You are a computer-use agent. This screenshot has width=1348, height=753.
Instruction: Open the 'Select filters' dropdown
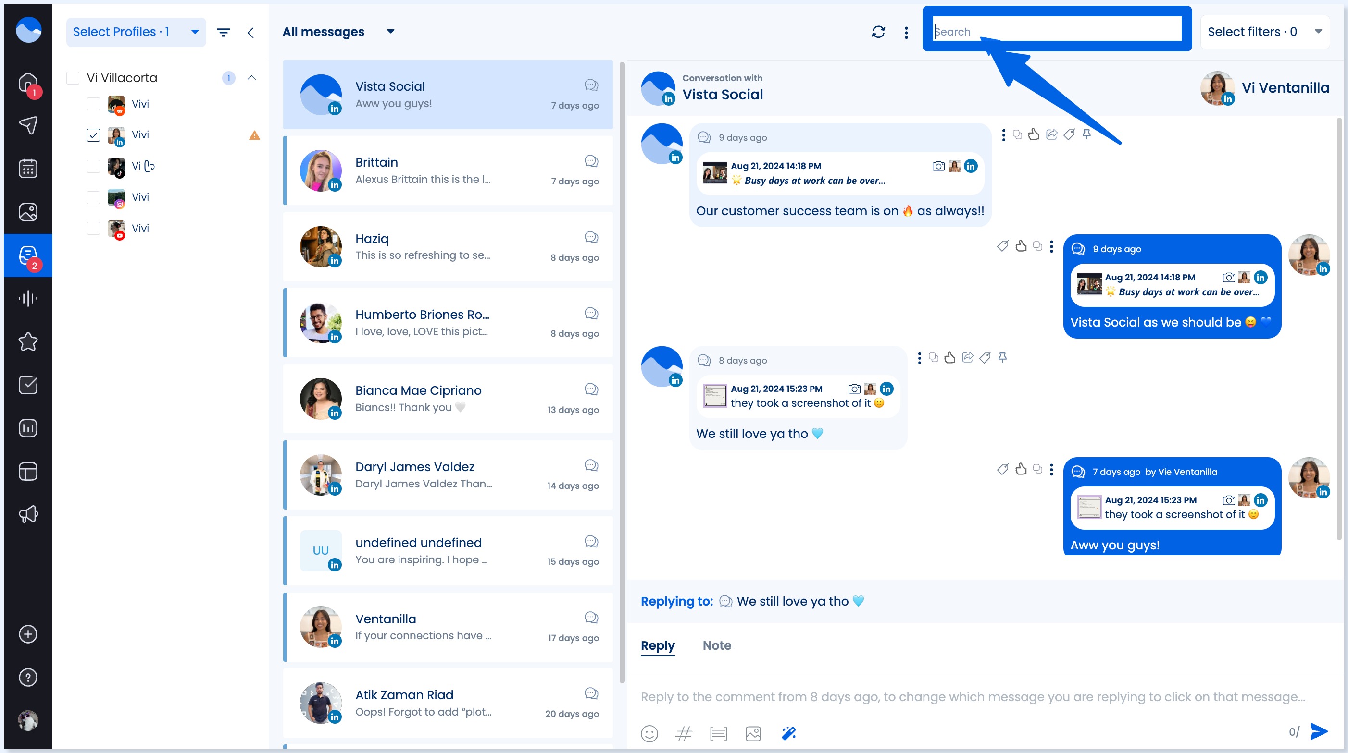pos(1265,31)
